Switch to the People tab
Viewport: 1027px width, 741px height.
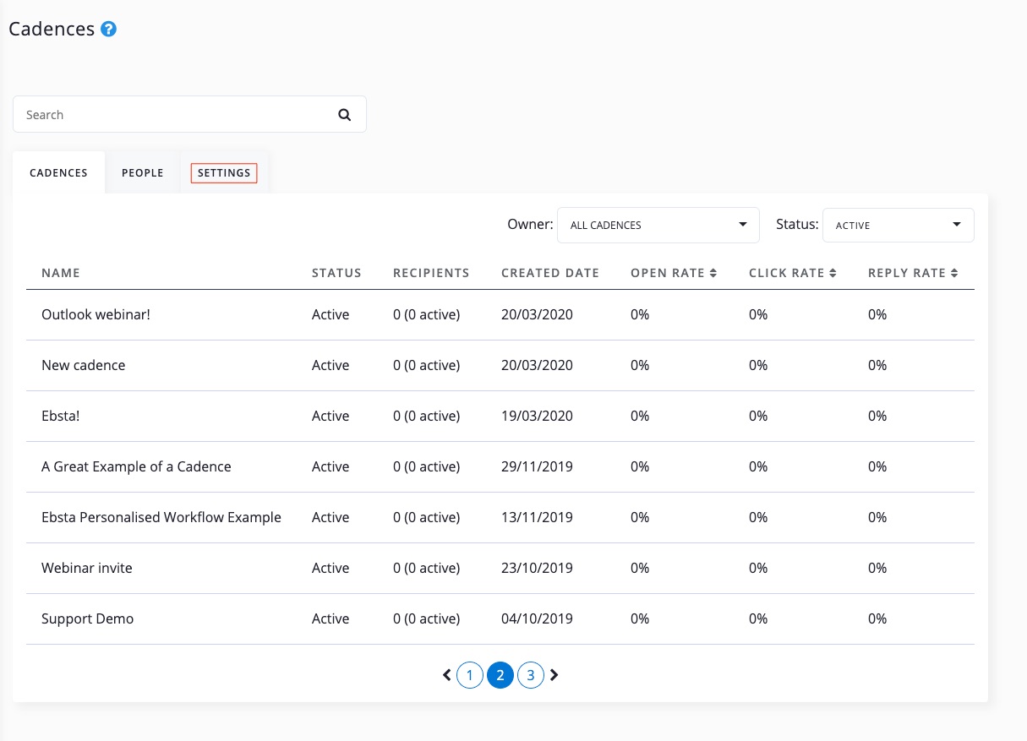[142, 173]
